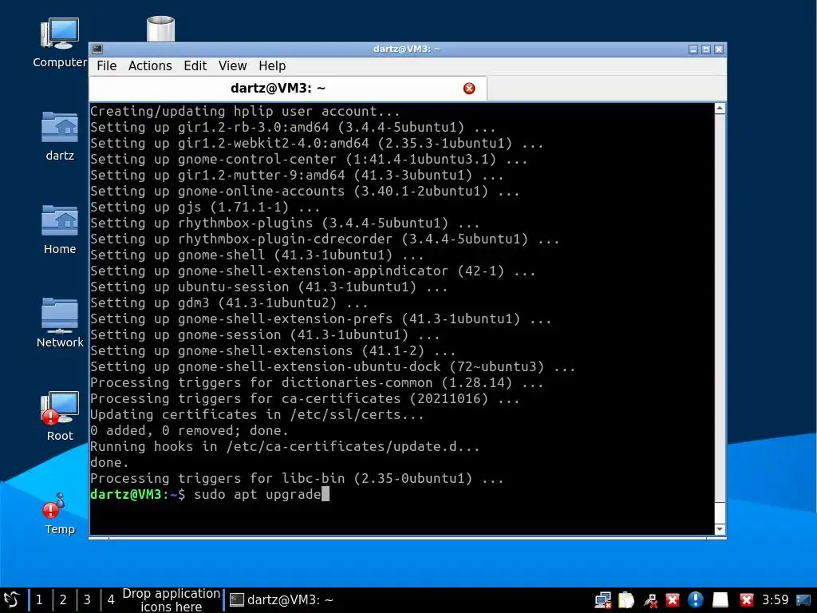
Task: Click 'Processing triggers for libc-bin' line
Action: [x=297, y=479]
